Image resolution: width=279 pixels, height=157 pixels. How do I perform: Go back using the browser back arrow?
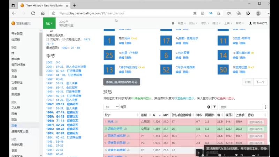pyautogui.click(x=14, y=13)
